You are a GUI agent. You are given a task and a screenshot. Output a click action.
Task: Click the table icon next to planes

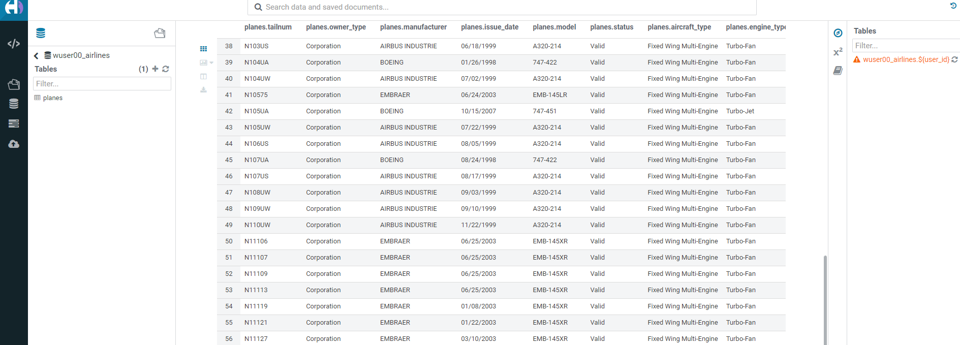point(37,98)
